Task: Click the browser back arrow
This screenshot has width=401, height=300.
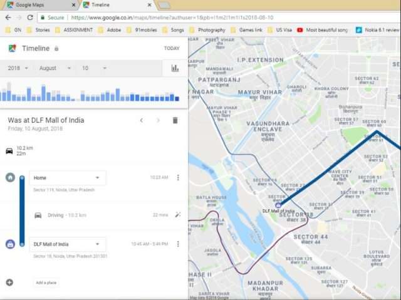Action: pyautogui.click(x=8, y=18)
